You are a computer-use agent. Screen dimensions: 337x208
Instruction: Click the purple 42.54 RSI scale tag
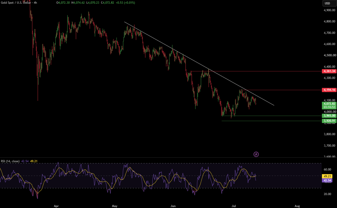[327, 180]
